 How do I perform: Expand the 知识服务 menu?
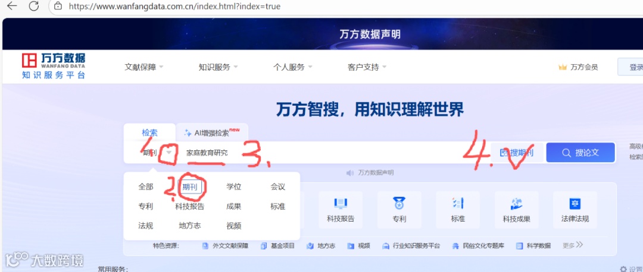pos(218,67)
